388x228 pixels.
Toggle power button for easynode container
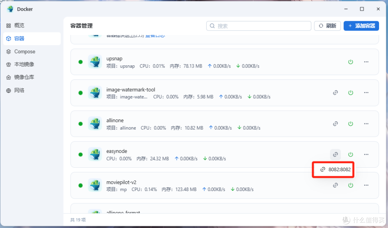point(351,154)
